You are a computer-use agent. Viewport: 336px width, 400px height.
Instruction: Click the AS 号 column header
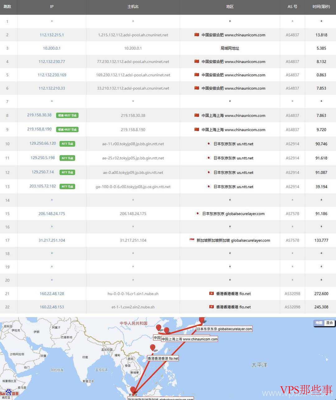click(292, 7)
